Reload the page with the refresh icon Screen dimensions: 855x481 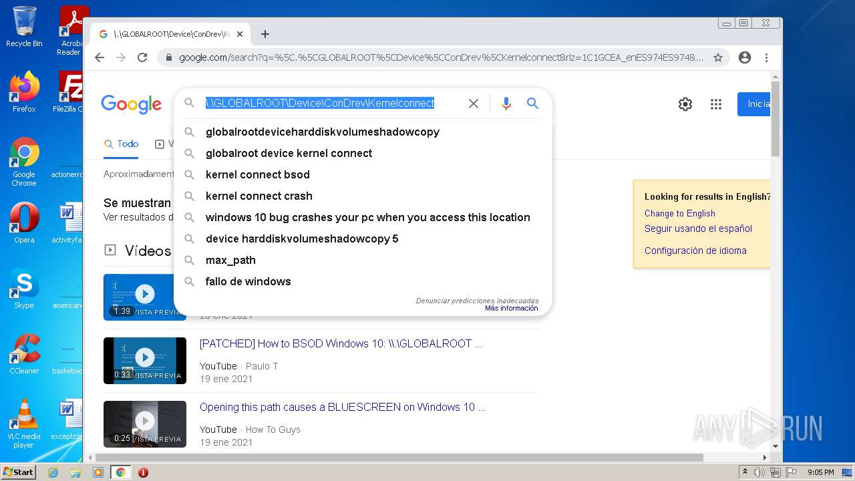[142, 57]
